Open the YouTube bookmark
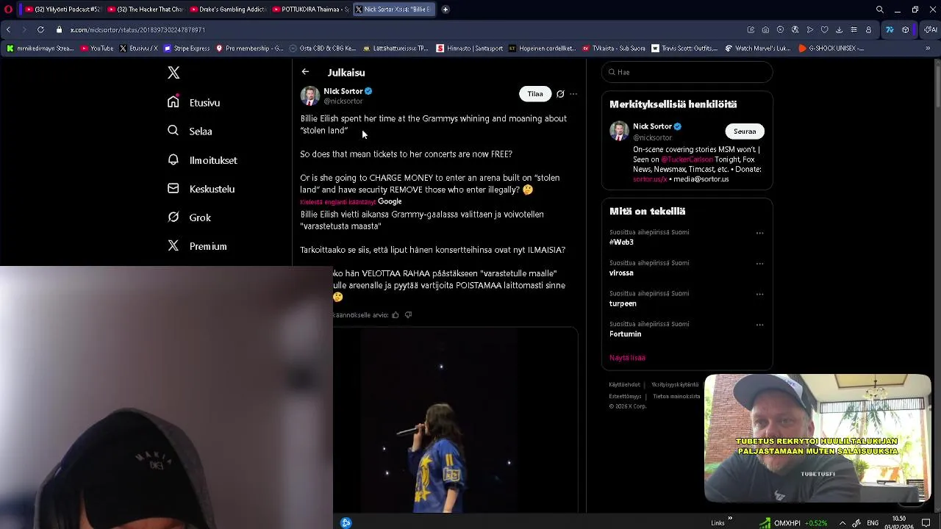The image size is (941, 529). [97, 48]
